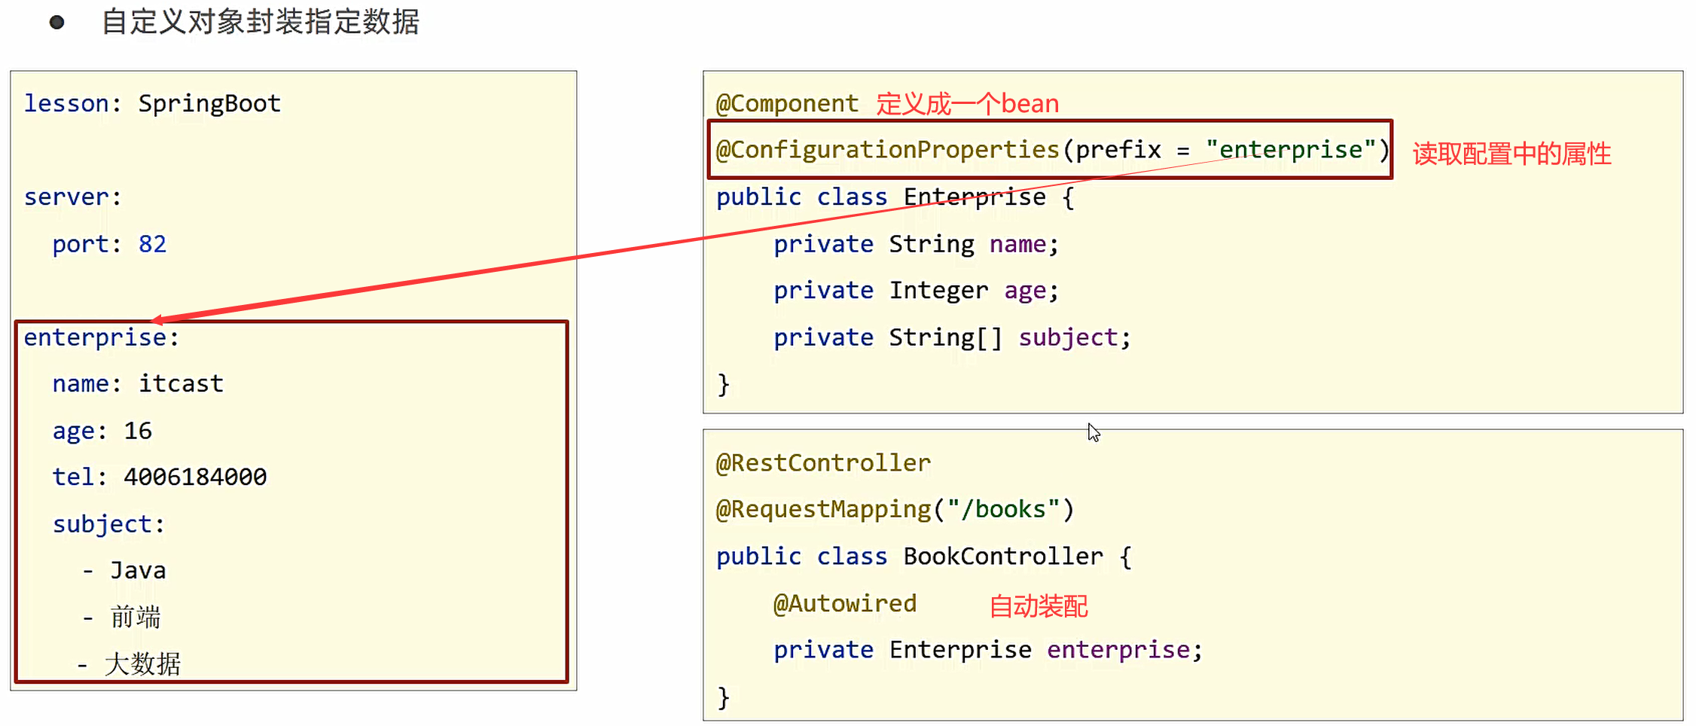Select the '@RequestMapping("/books")' line
The image size is (1696, 726).
pos(895,510)
